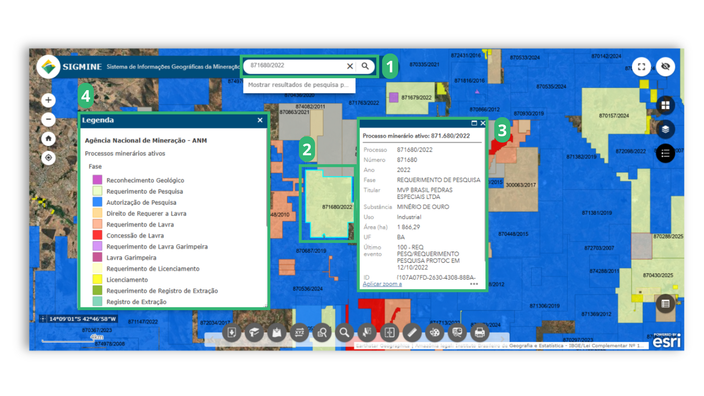The height and width of the screenshot is (396, 704).
Task: Click the Licenciamento yellow swatch
Action: tap(97, 279)
